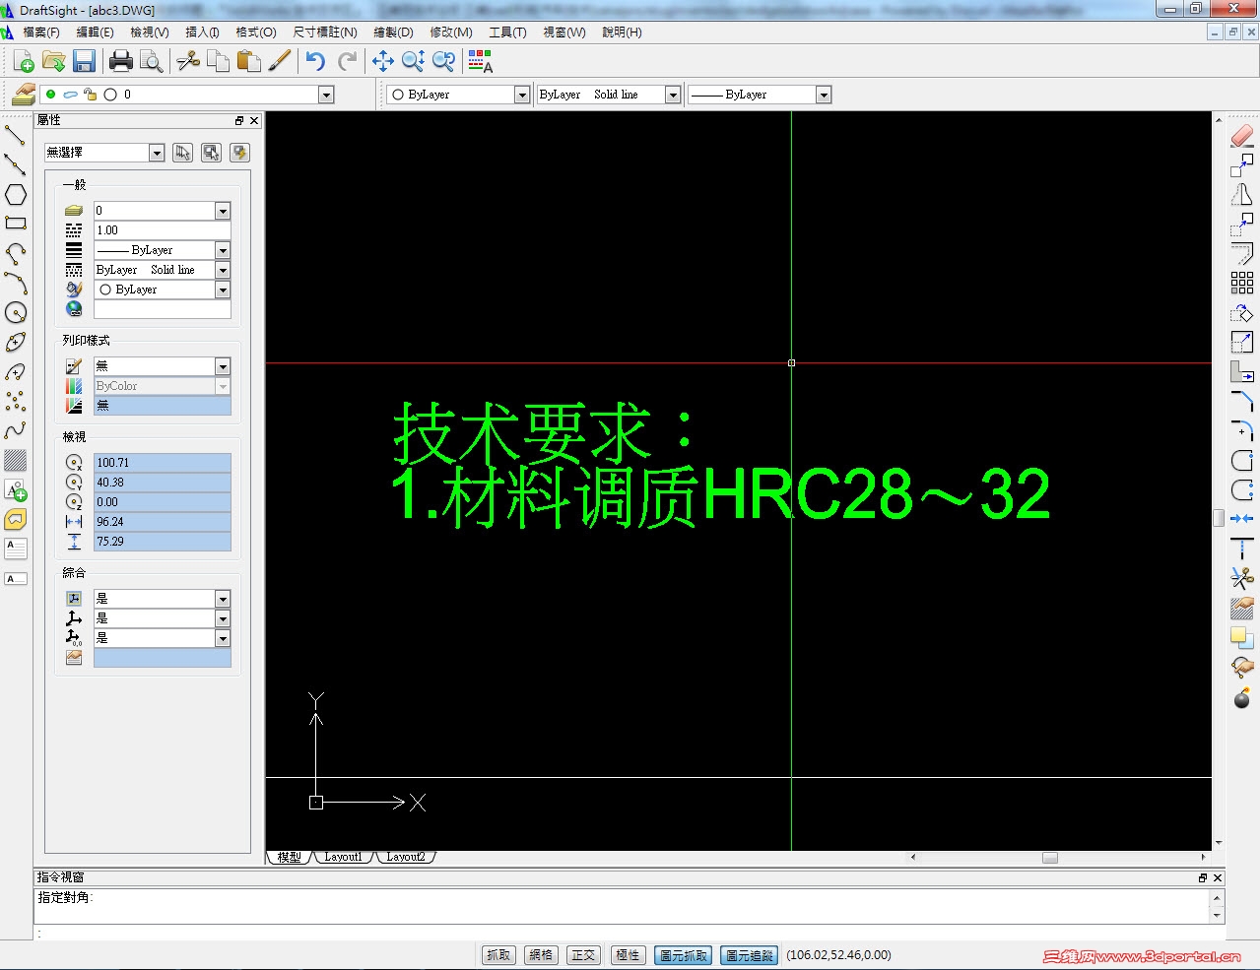This screenshot has width=1260, height=970.
Task: Open the 尺寸標註(N) menu
Action: pos(325,32)
